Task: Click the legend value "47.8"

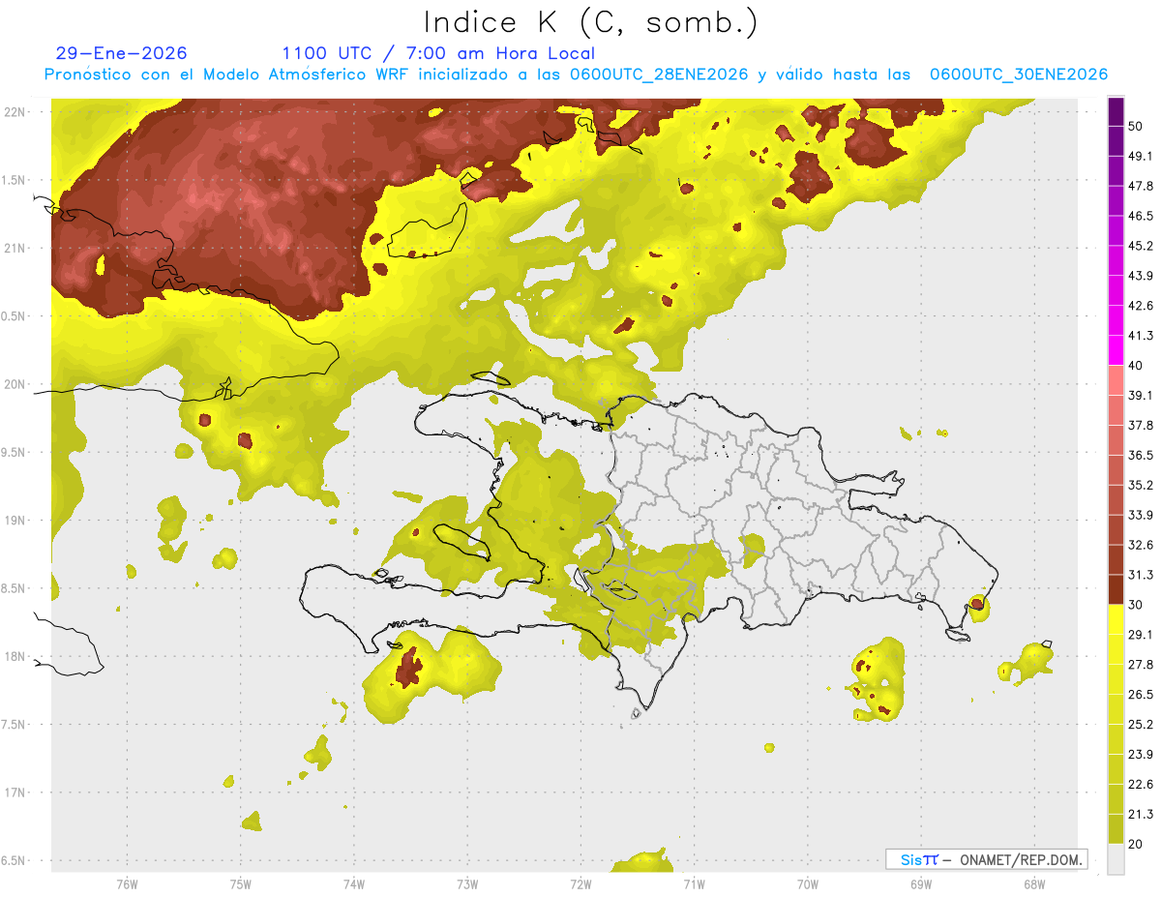Action: click(x=1140, y=186)
